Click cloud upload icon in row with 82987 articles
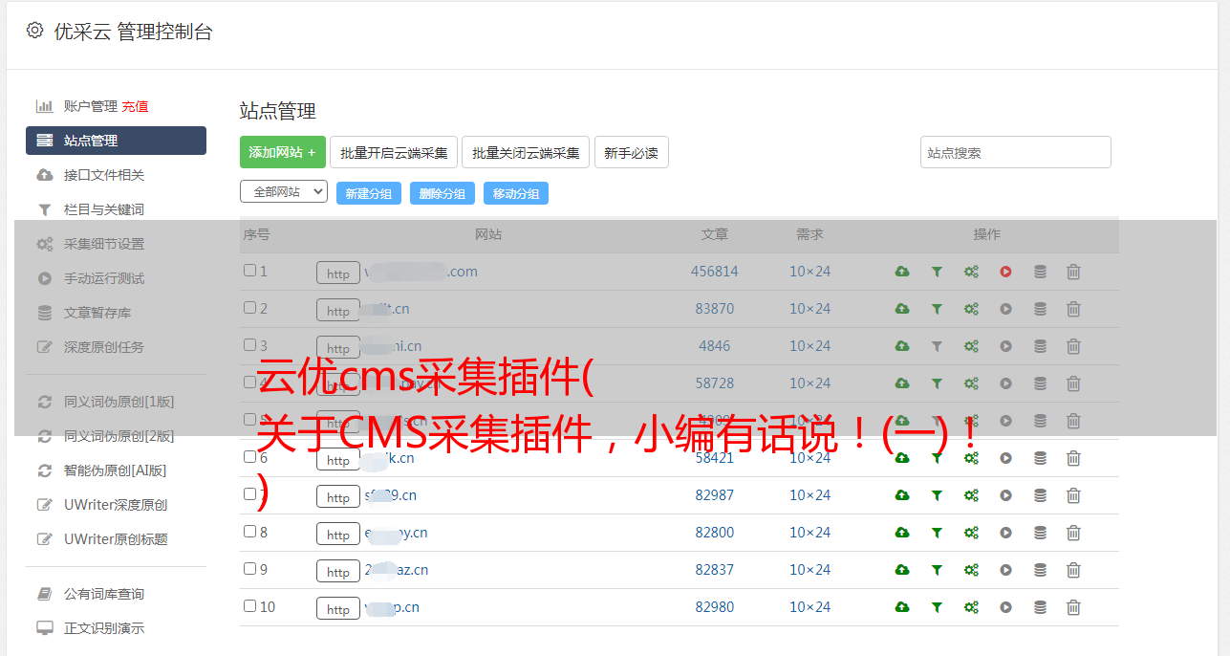Image resolution: width=1230 pixels, height=656 pixels. pyautogui.click(x=901, y=495)
